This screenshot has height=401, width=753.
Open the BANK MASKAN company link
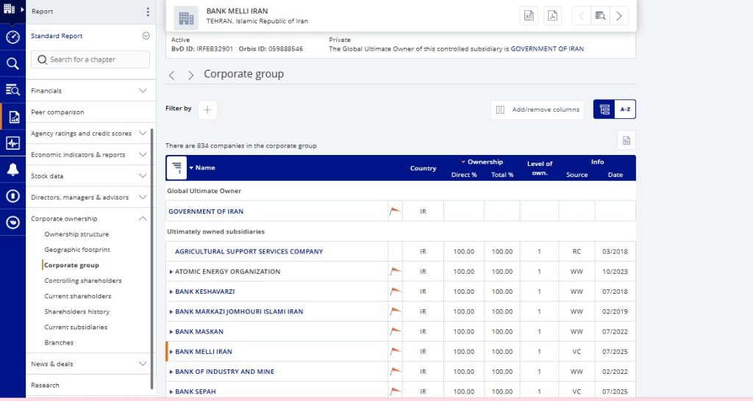point(199,331)
